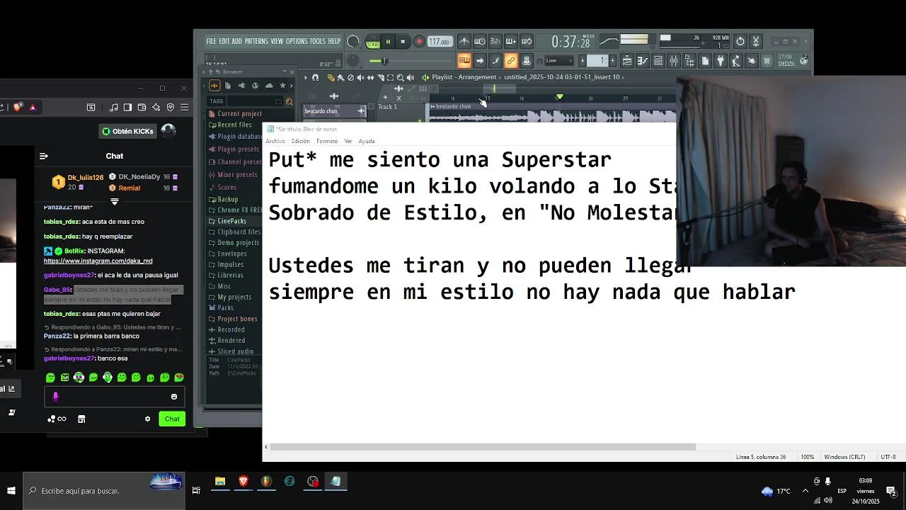This screenshot has height=510, width=906.
Task: Open EDIT menu in FL Studio
Action: 224,41
